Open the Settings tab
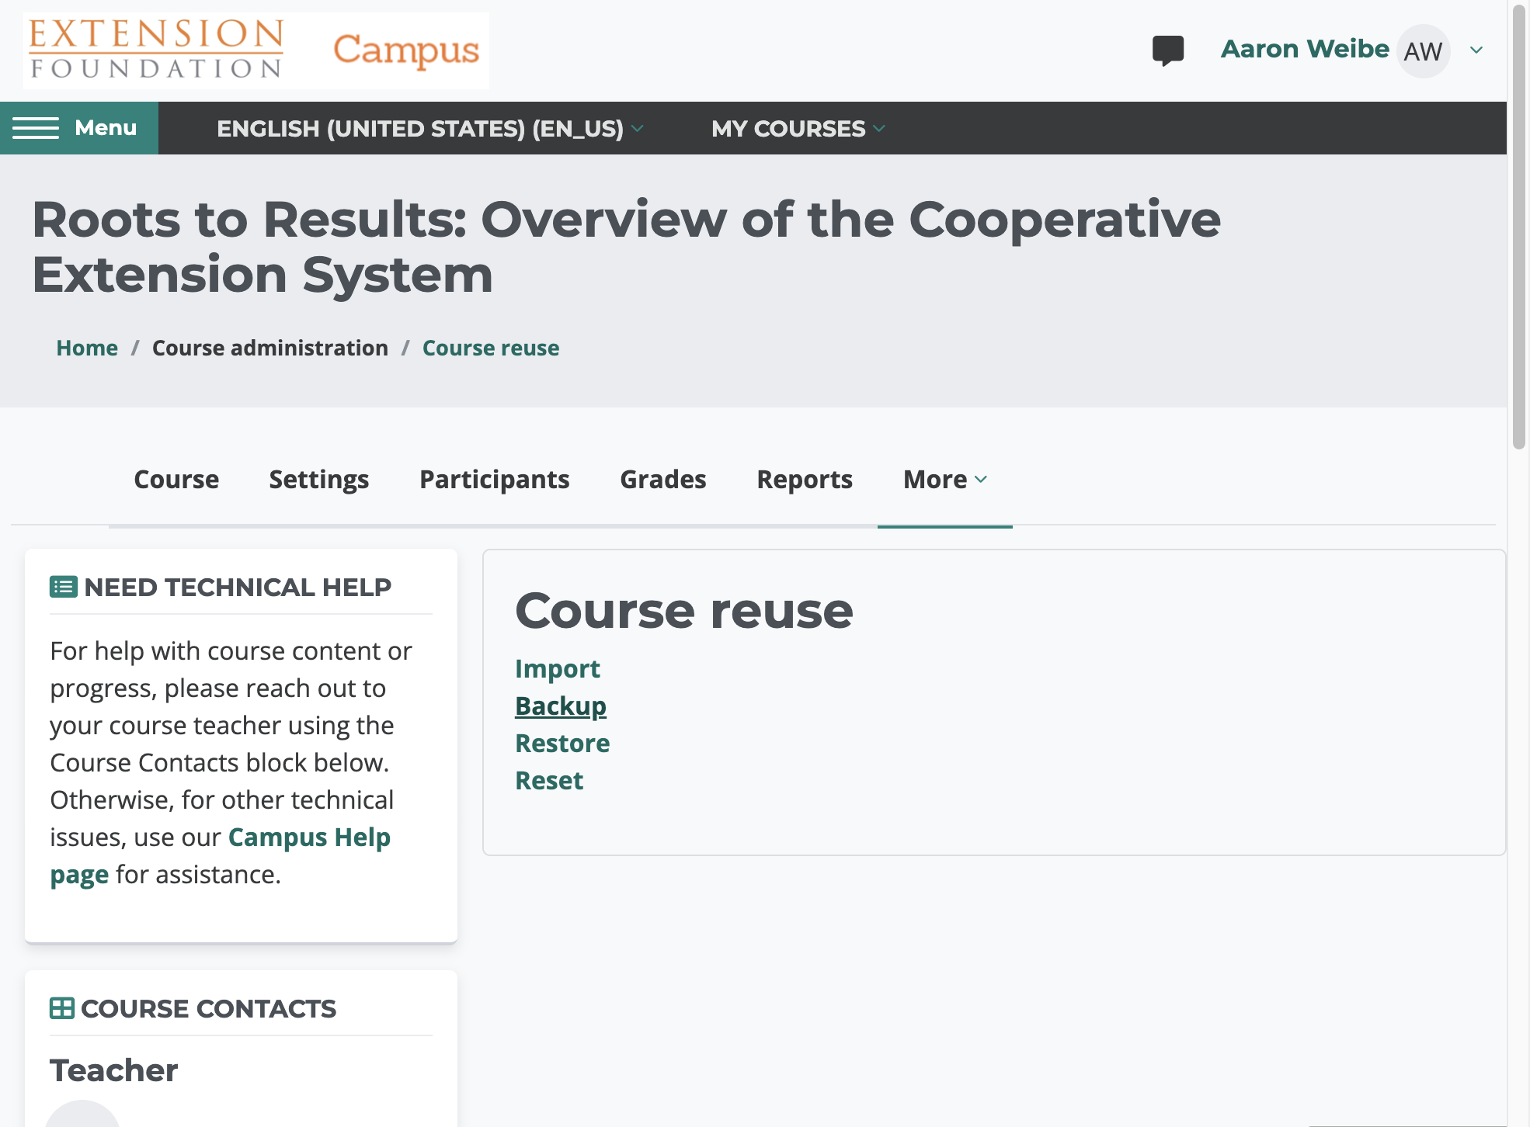The image size is (1530, 1127). tap(319, 480)
